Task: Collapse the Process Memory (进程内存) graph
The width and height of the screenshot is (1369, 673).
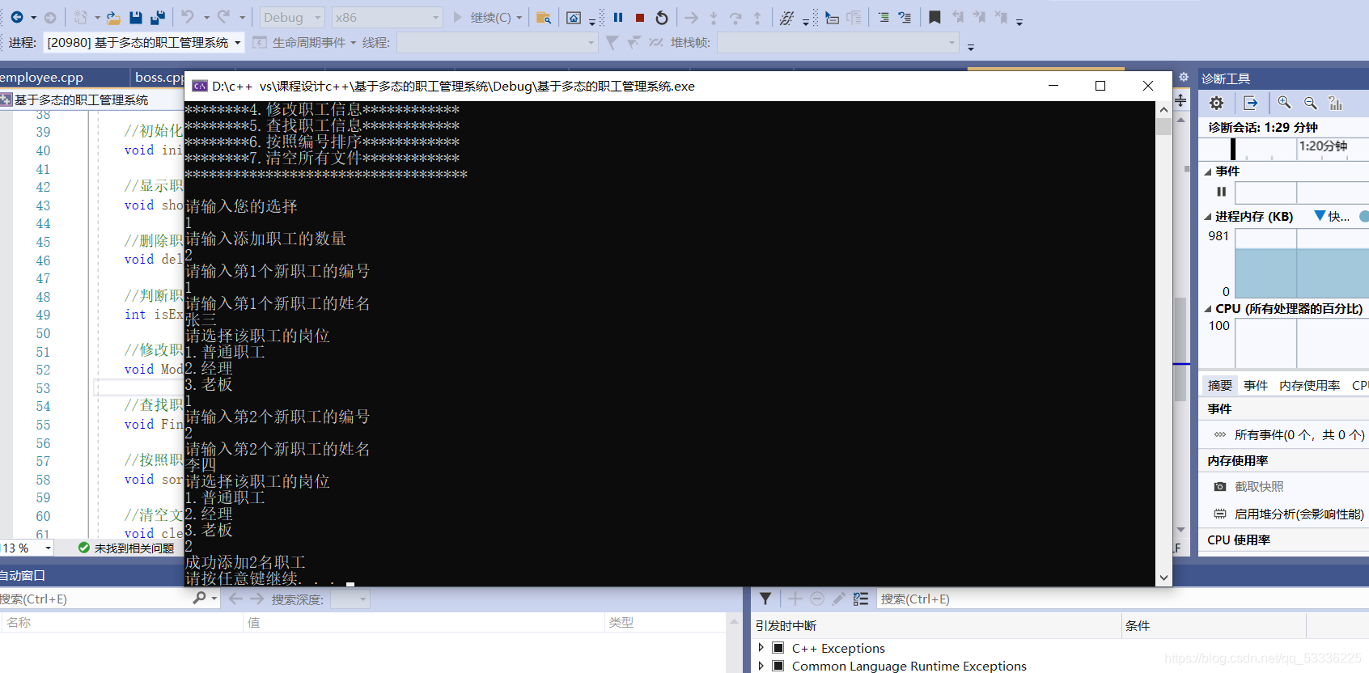Action: tap(1208, 217)
